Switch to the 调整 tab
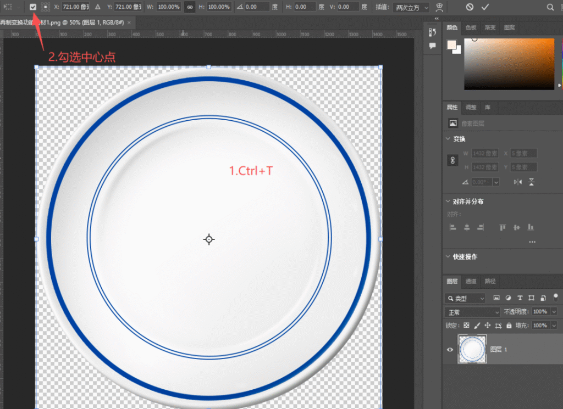This screenshot has height=409, width=563. pyautogui.click(x=471, y=107)
